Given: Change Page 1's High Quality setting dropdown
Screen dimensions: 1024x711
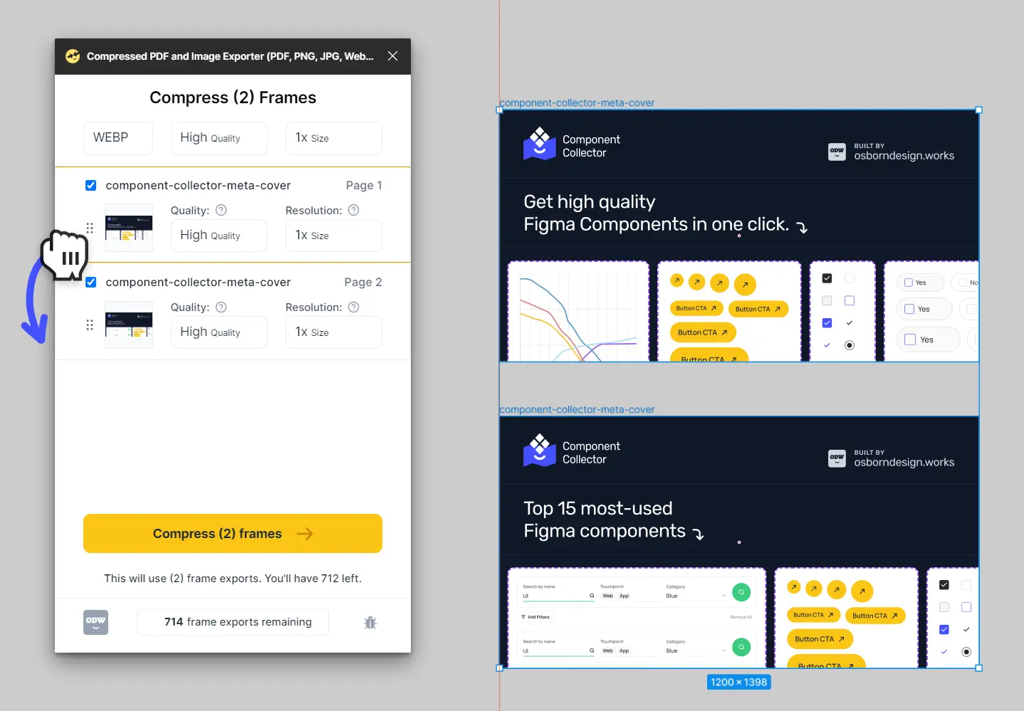Looking at the screenshot, I should [219, 235].
